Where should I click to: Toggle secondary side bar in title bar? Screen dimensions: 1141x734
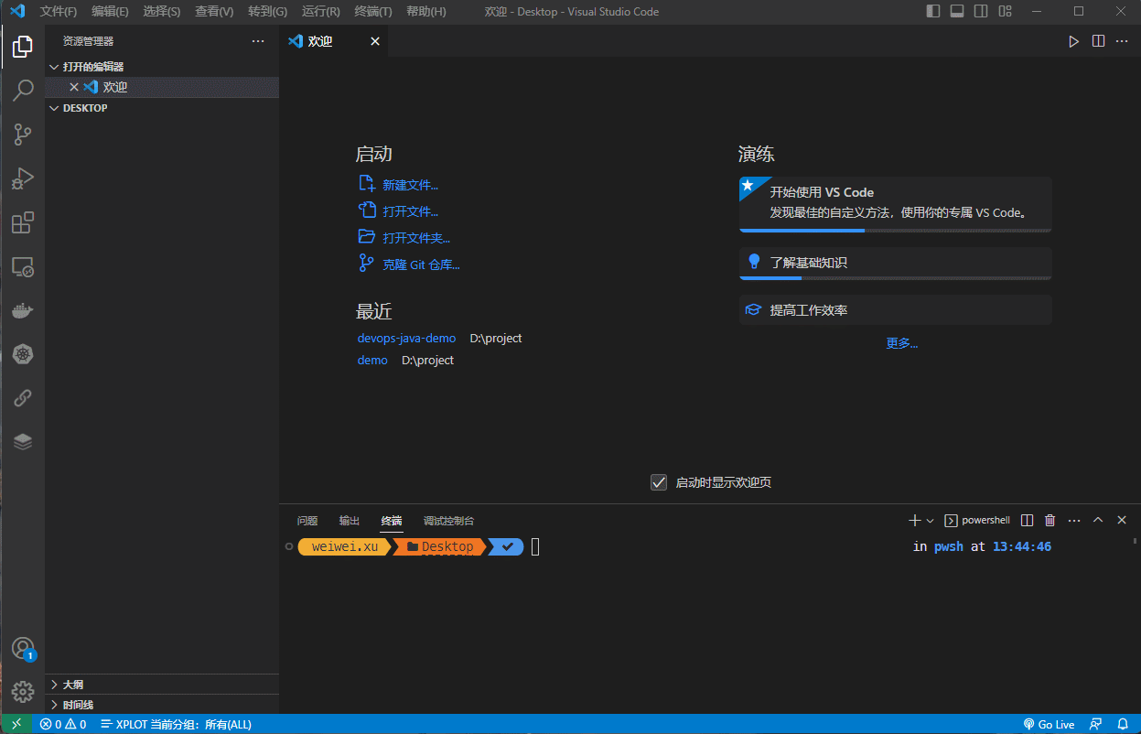click(981, 12)
